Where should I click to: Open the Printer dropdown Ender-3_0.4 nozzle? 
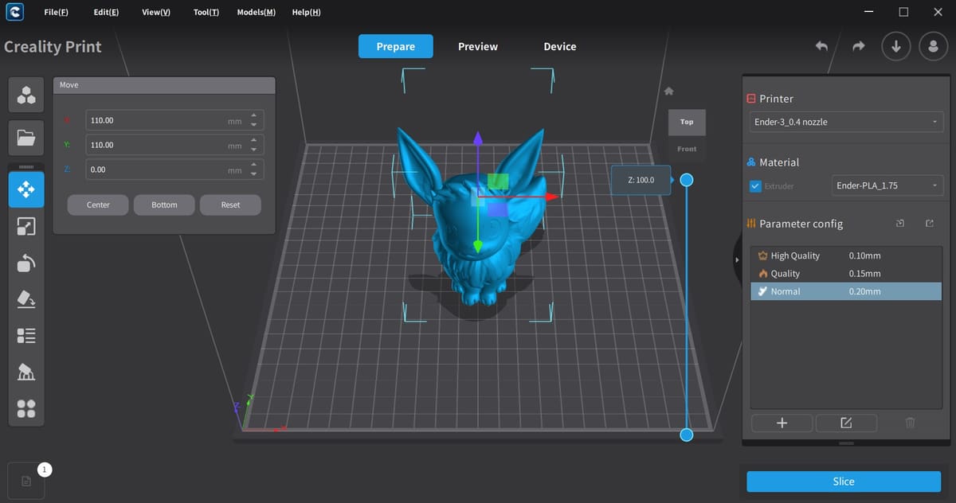pyautogui.click(x=847, y=122)
